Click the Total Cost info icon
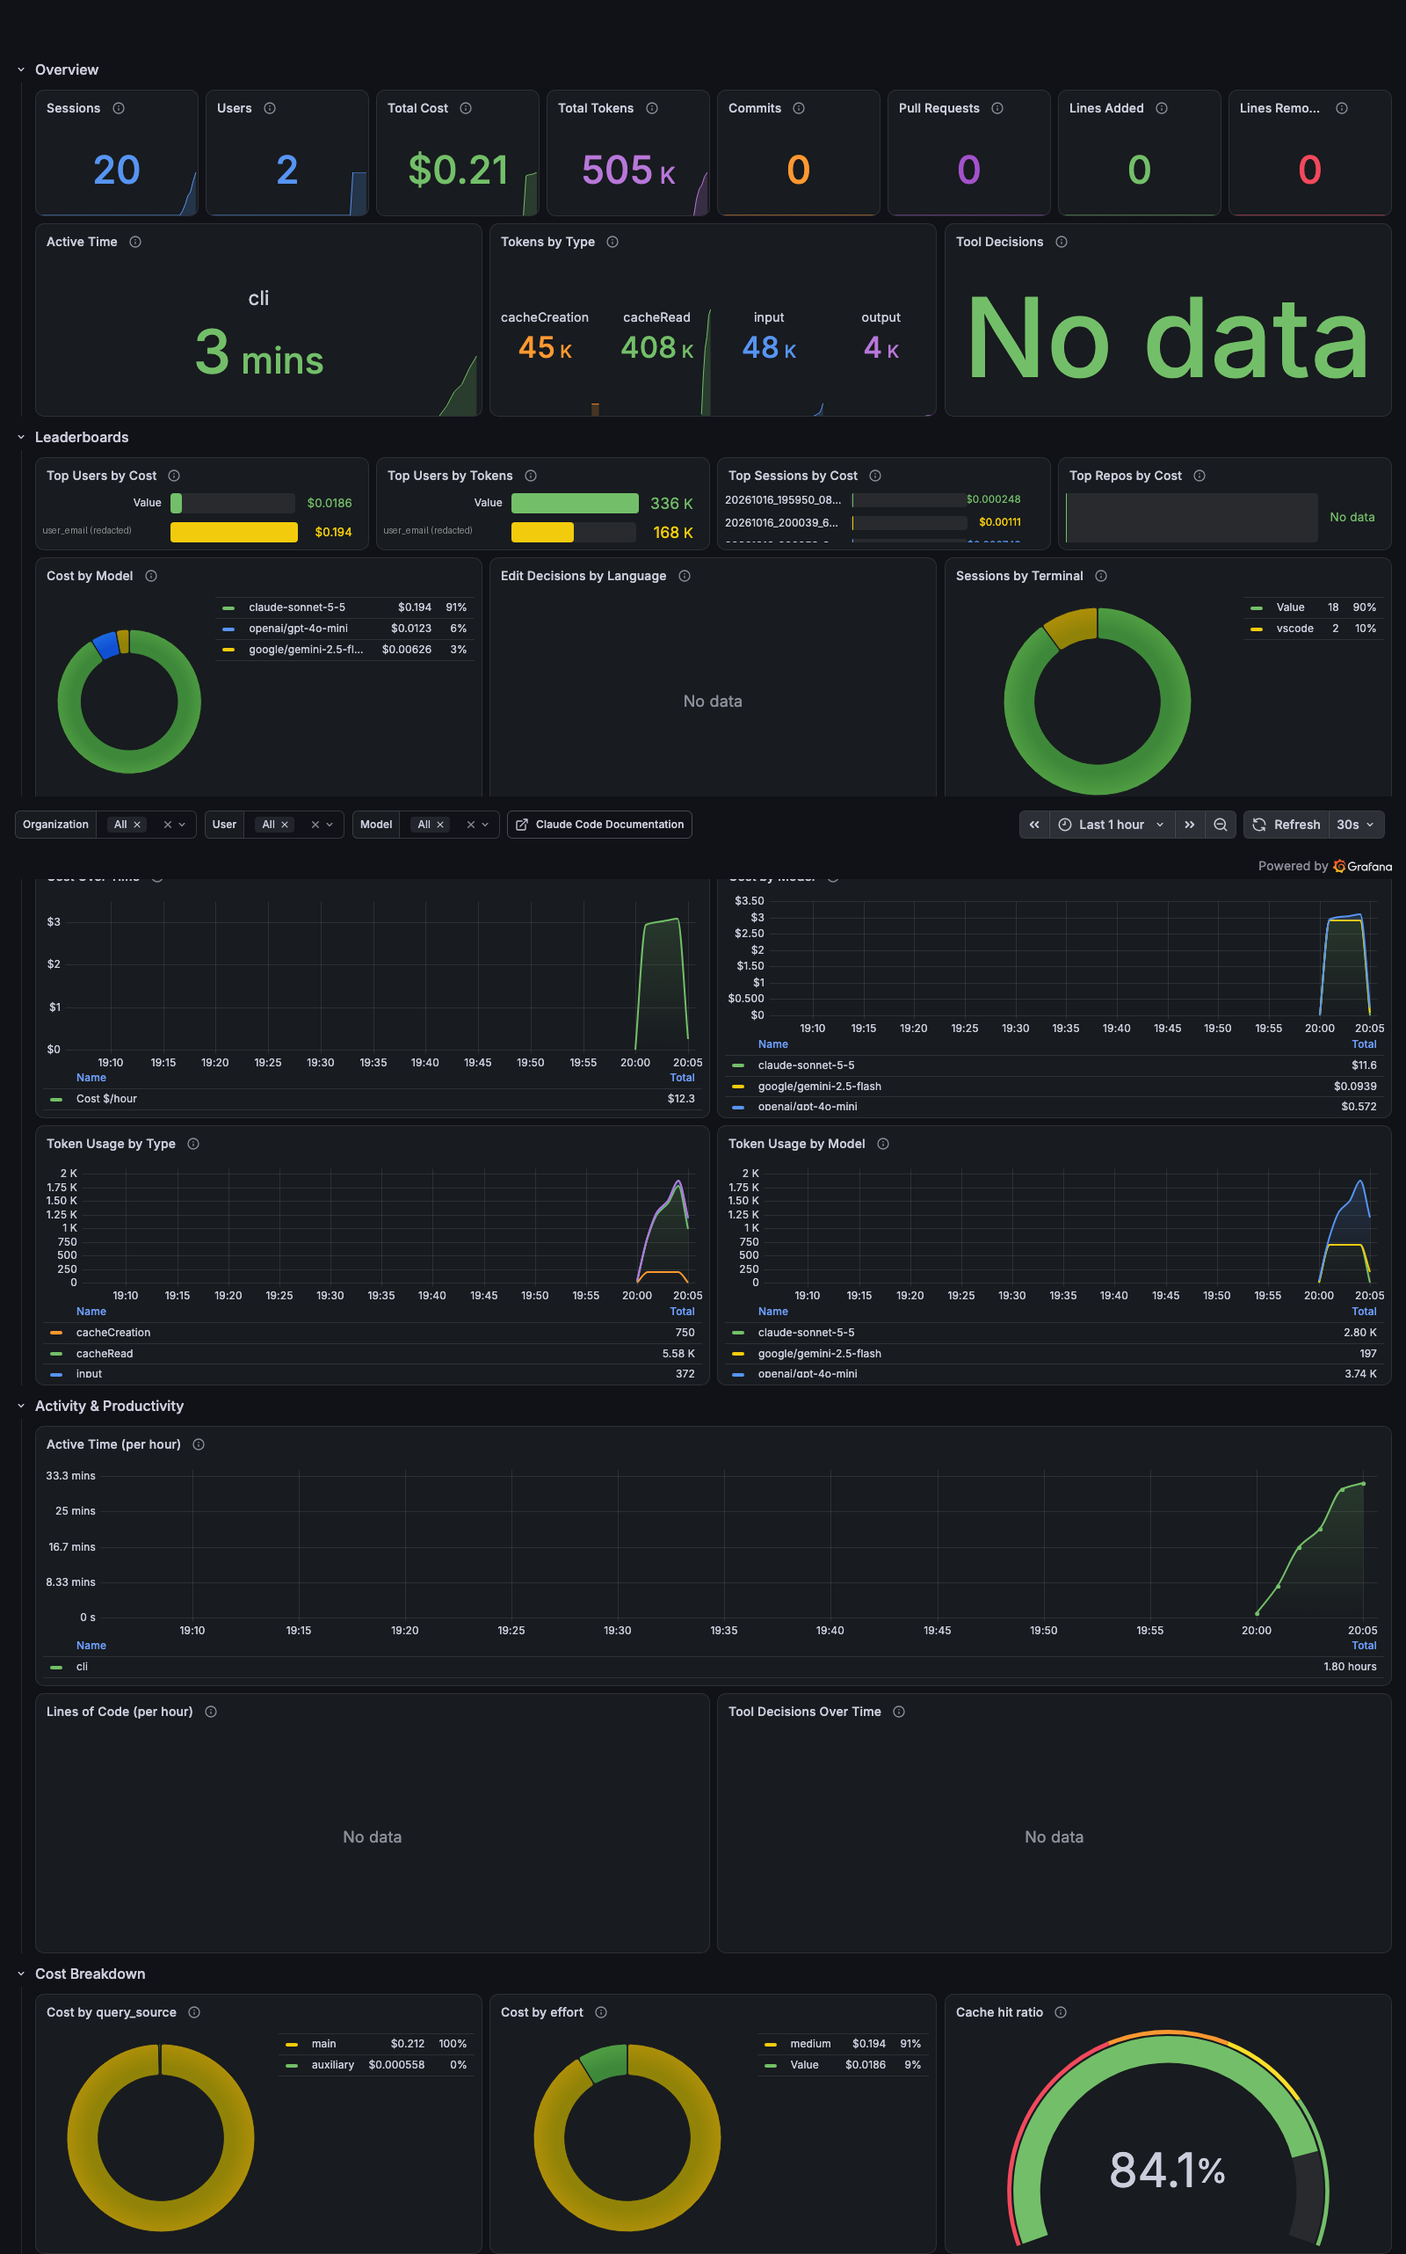 coord(466,108)
